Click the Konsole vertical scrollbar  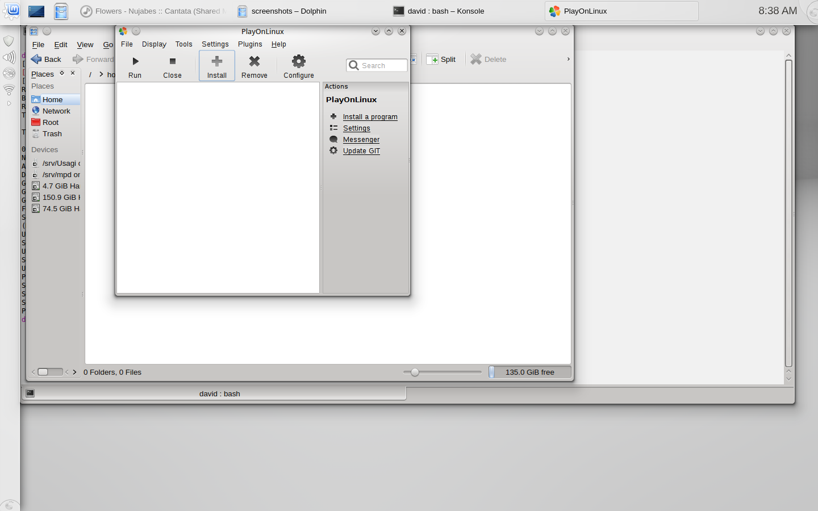click(x=788, y=213)
